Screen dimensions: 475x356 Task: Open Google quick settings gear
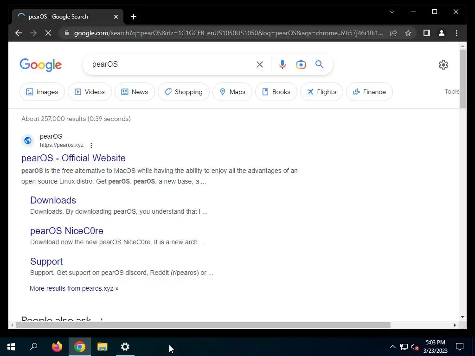[443, 65]
